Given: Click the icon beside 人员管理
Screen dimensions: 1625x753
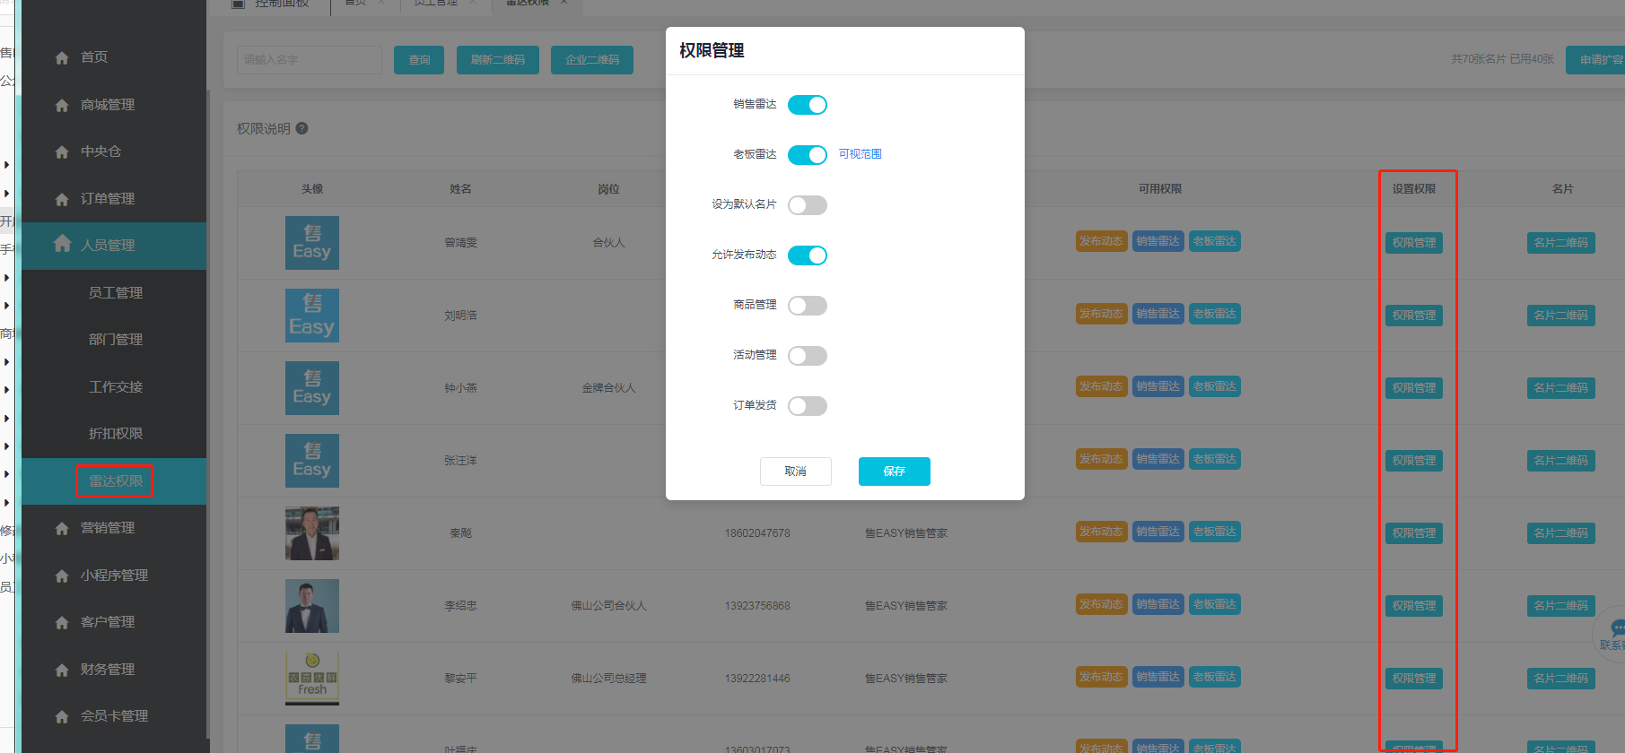Looking at the screenshot, I should coord(62,243).
